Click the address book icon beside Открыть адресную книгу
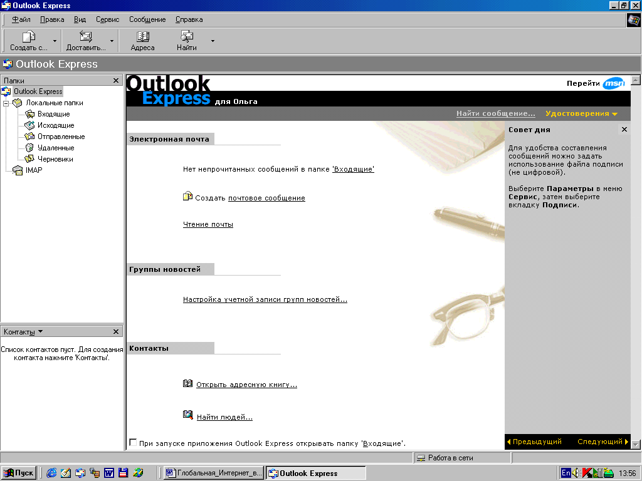Image resolution: width=642 pixels, height=481 pixels. pos(187,383)
